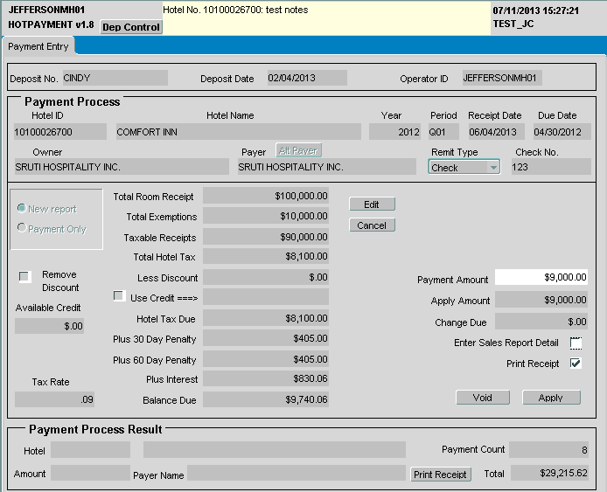The image size is (607, 492).
Task: Click the Cancel button
Action: [372, 225]
